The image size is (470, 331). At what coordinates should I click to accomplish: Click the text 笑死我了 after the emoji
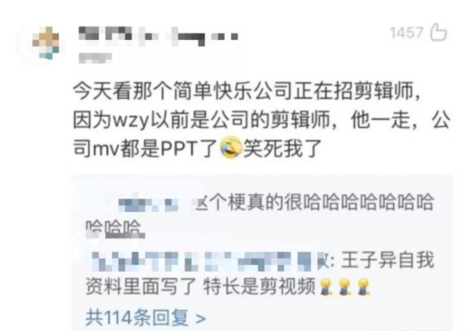282,147
